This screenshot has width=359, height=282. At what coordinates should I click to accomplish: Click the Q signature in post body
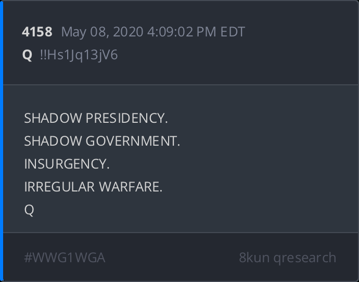pyautogui.click(x=29, y=210)
